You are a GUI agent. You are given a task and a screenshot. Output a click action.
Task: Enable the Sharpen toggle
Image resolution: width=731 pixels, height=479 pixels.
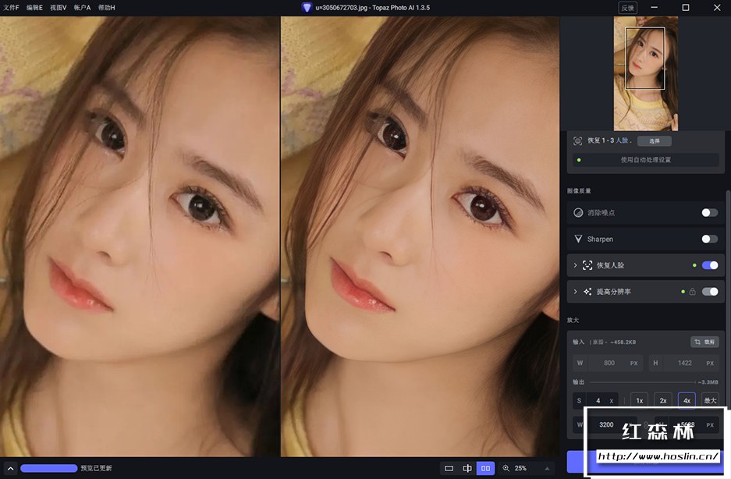coord(710,239)
